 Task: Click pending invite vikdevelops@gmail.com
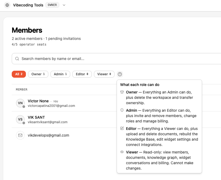48,135
